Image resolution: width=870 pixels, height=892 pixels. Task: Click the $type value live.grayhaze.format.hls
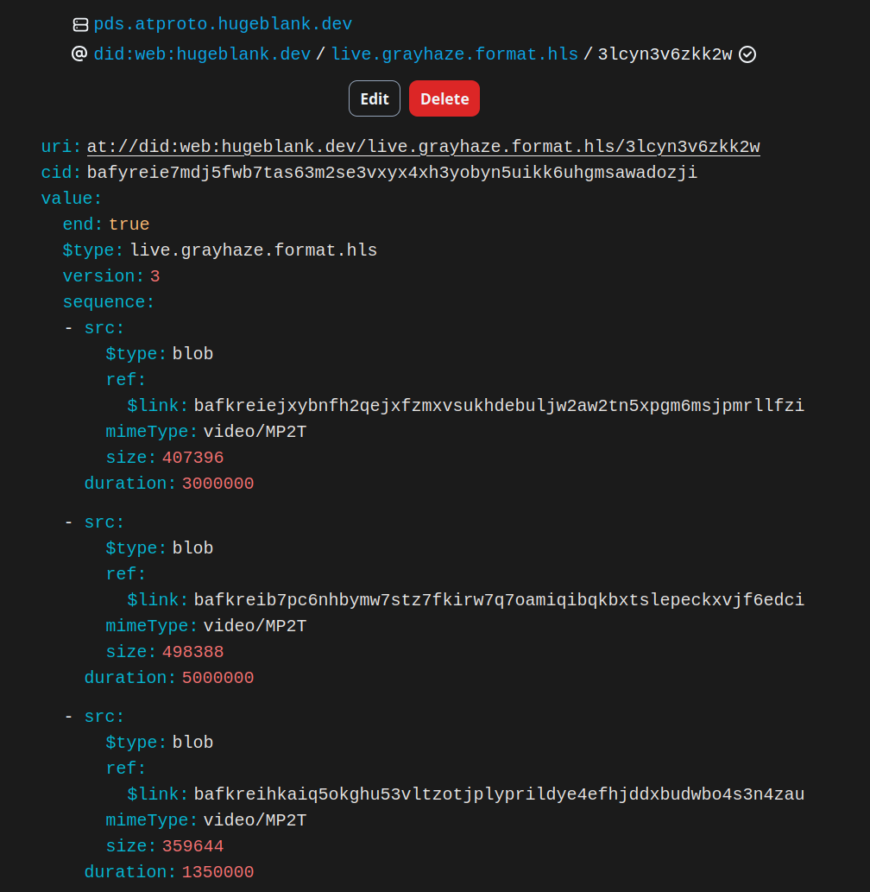(x=254, y=250)
